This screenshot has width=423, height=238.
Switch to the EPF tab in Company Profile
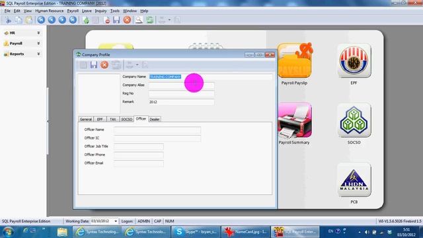100,119
